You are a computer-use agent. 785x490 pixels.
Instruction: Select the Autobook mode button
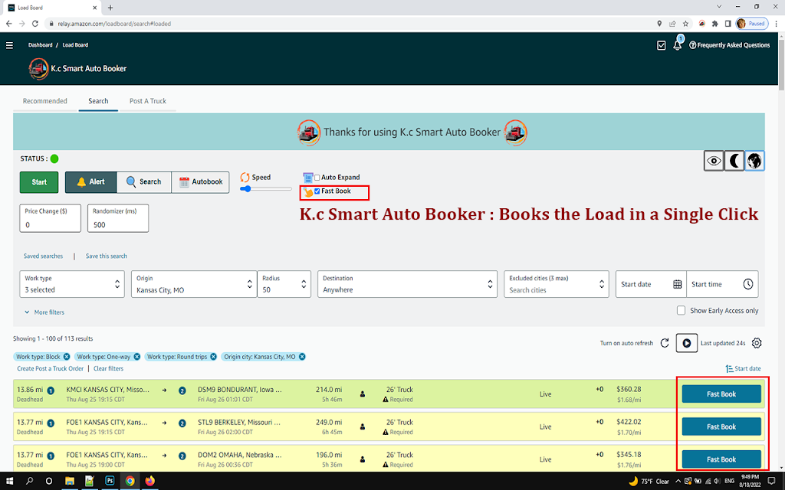[200, 182]
